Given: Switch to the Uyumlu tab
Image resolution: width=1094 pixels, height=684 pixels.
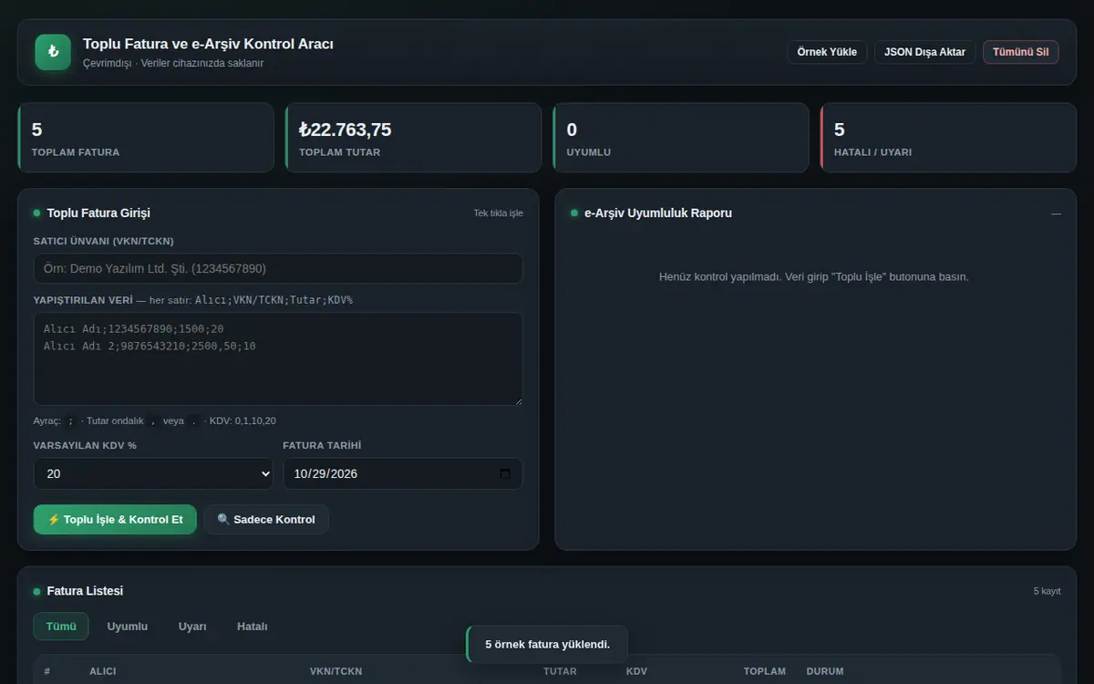Looking at the screenshot, I should pos(128,627).
